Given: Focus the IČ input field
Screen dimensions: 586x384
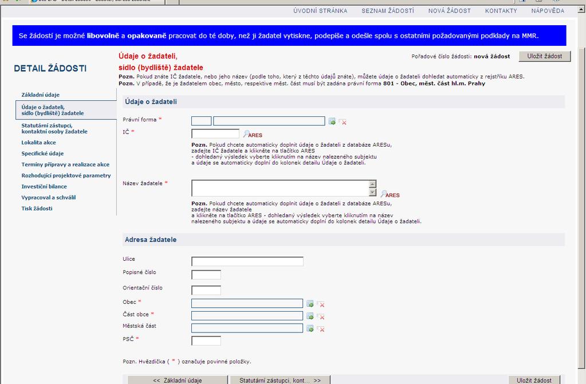Looking at the screenshot, I should pos(215,134).
